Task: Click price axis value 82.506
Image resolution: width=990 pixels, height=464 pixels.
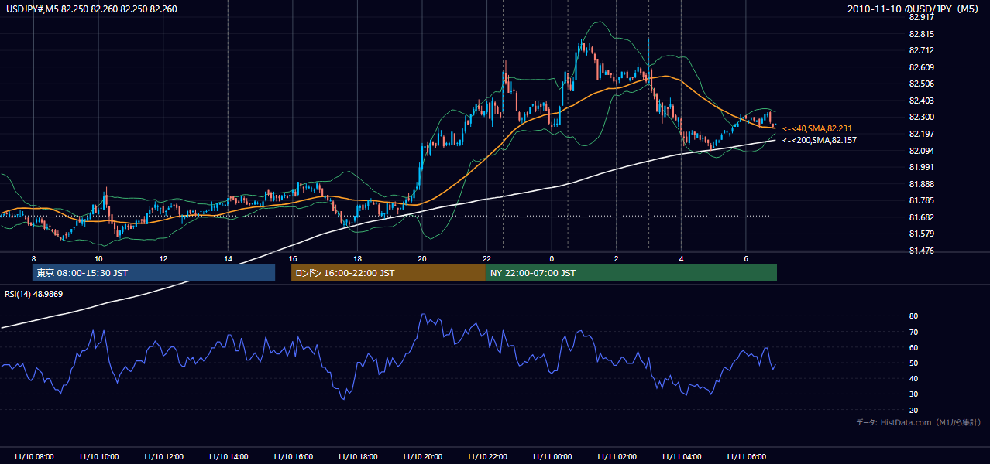Action: pyautogui.click(x=921, y=84)
